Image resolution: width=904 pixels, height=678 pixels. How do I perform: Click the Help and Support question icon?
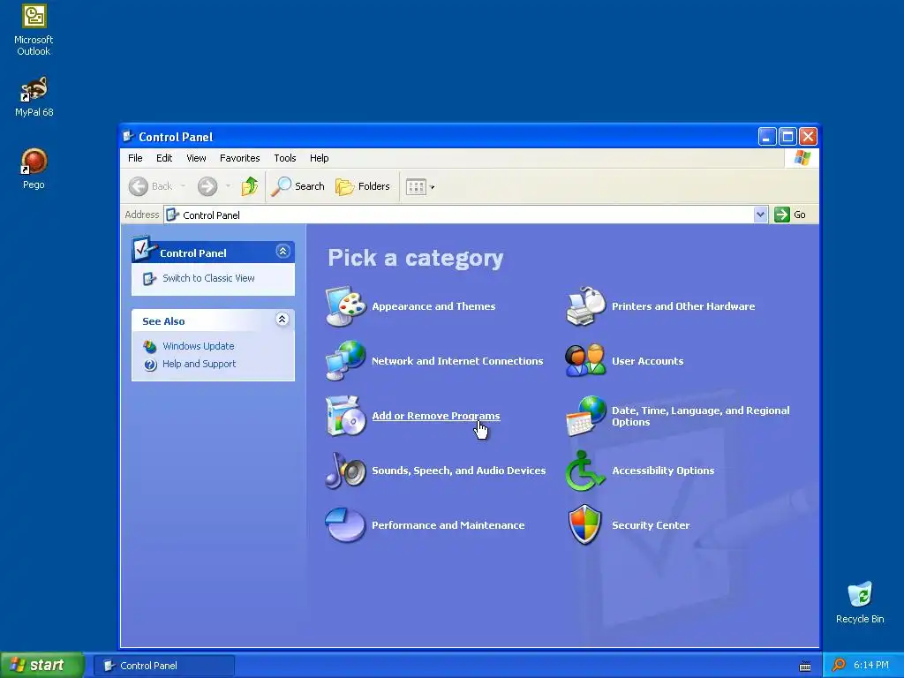[150, 365]
